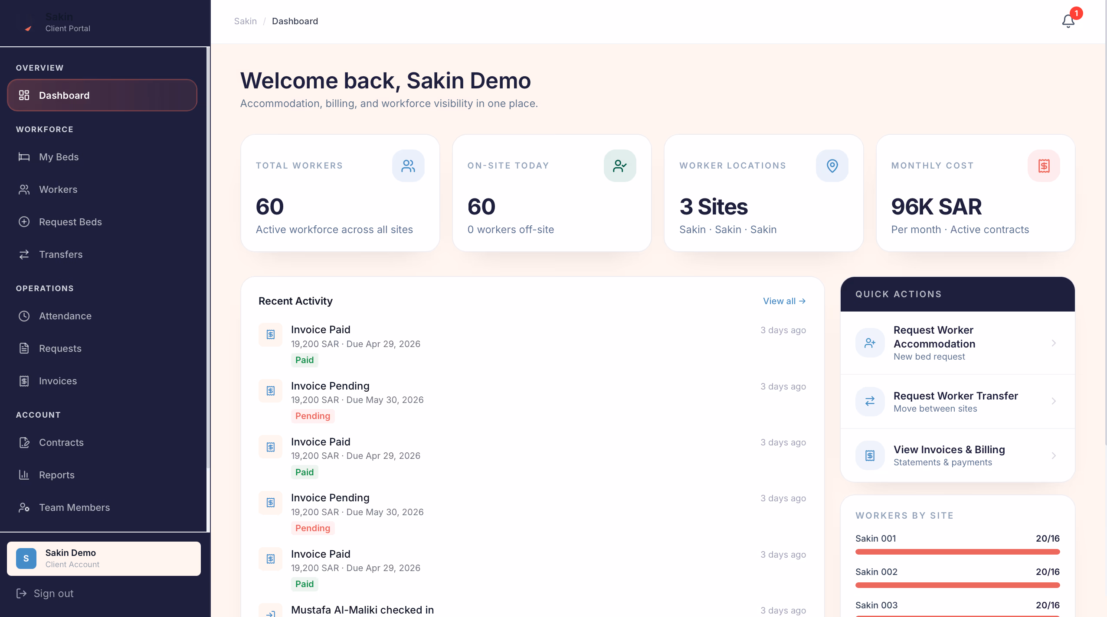This screenshot has width=1107, height=617.
Task: Click icon beside Mustafa Al-Maliki checked in
Action: tap(271, 611)
